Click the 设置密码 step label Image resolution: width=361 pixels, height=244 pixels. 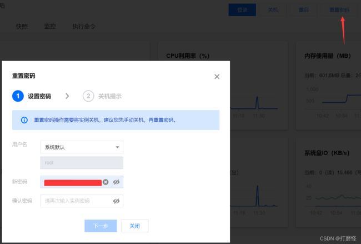(39, 96)
